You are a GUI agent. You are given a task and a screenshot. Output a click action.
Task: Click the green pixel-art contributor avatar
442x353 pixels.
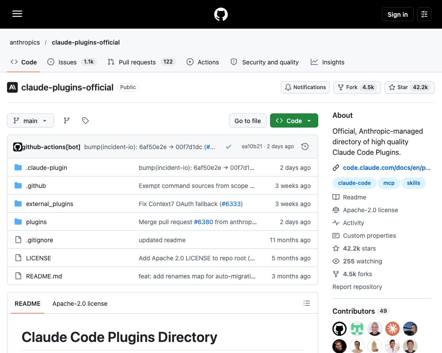[x=357, y=328]
